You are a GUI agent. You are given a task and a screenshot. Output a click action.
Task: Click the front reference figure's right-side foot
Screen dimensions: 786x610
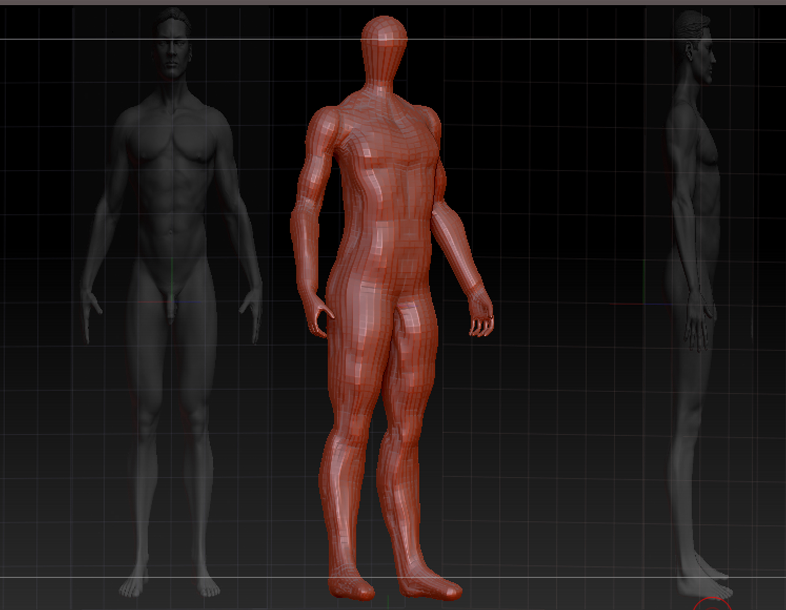click(x=208, y=588)
